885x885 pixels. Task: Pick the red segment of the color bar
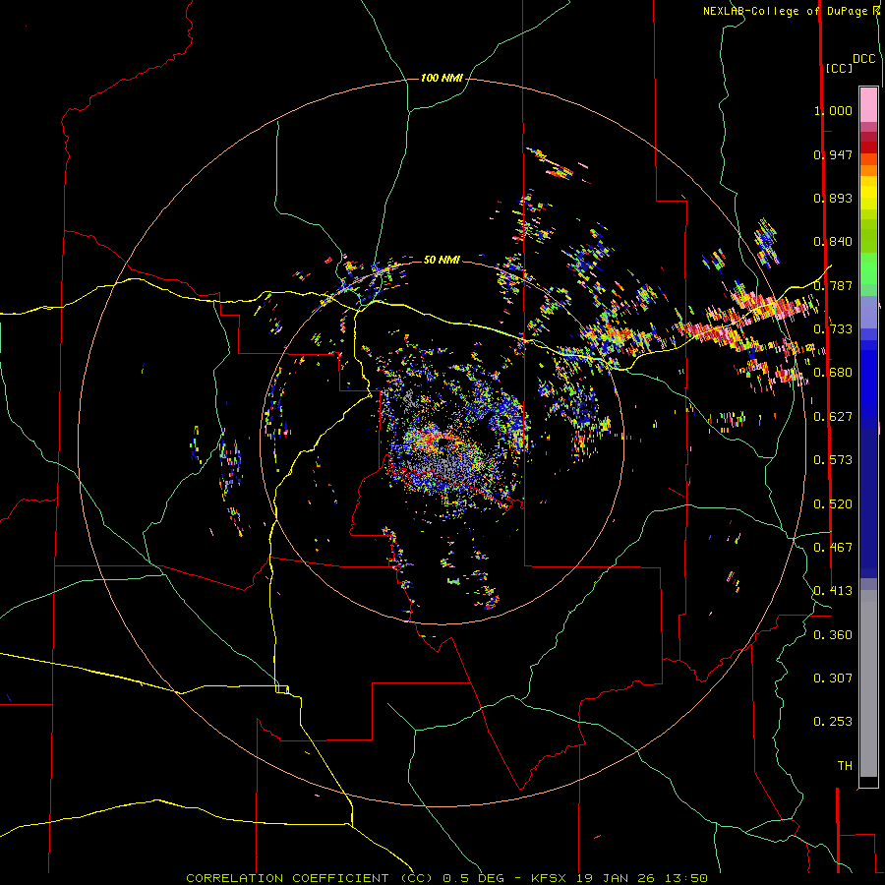pos(868,147)
